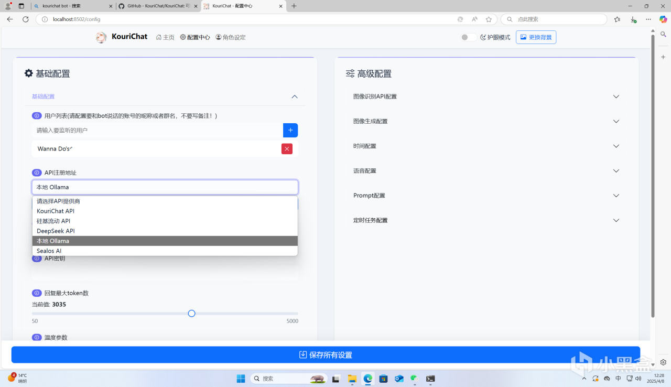Click info icon beside 回复最大token数
This screenshot has width=671, height=387.
(37, 293)
